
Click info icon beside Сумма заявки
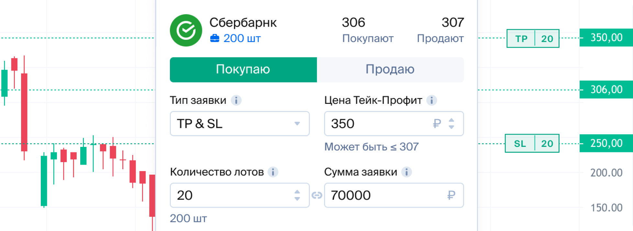coord(406,172)
